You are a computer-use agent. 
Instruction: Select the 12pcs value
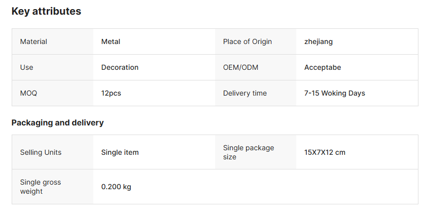[111, 93]
